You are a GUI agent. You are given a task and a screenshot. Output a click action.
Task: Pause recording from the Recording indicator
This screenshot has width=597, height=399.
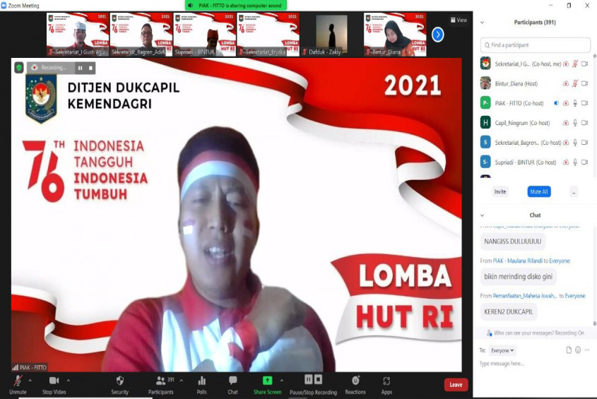(81, 68)
